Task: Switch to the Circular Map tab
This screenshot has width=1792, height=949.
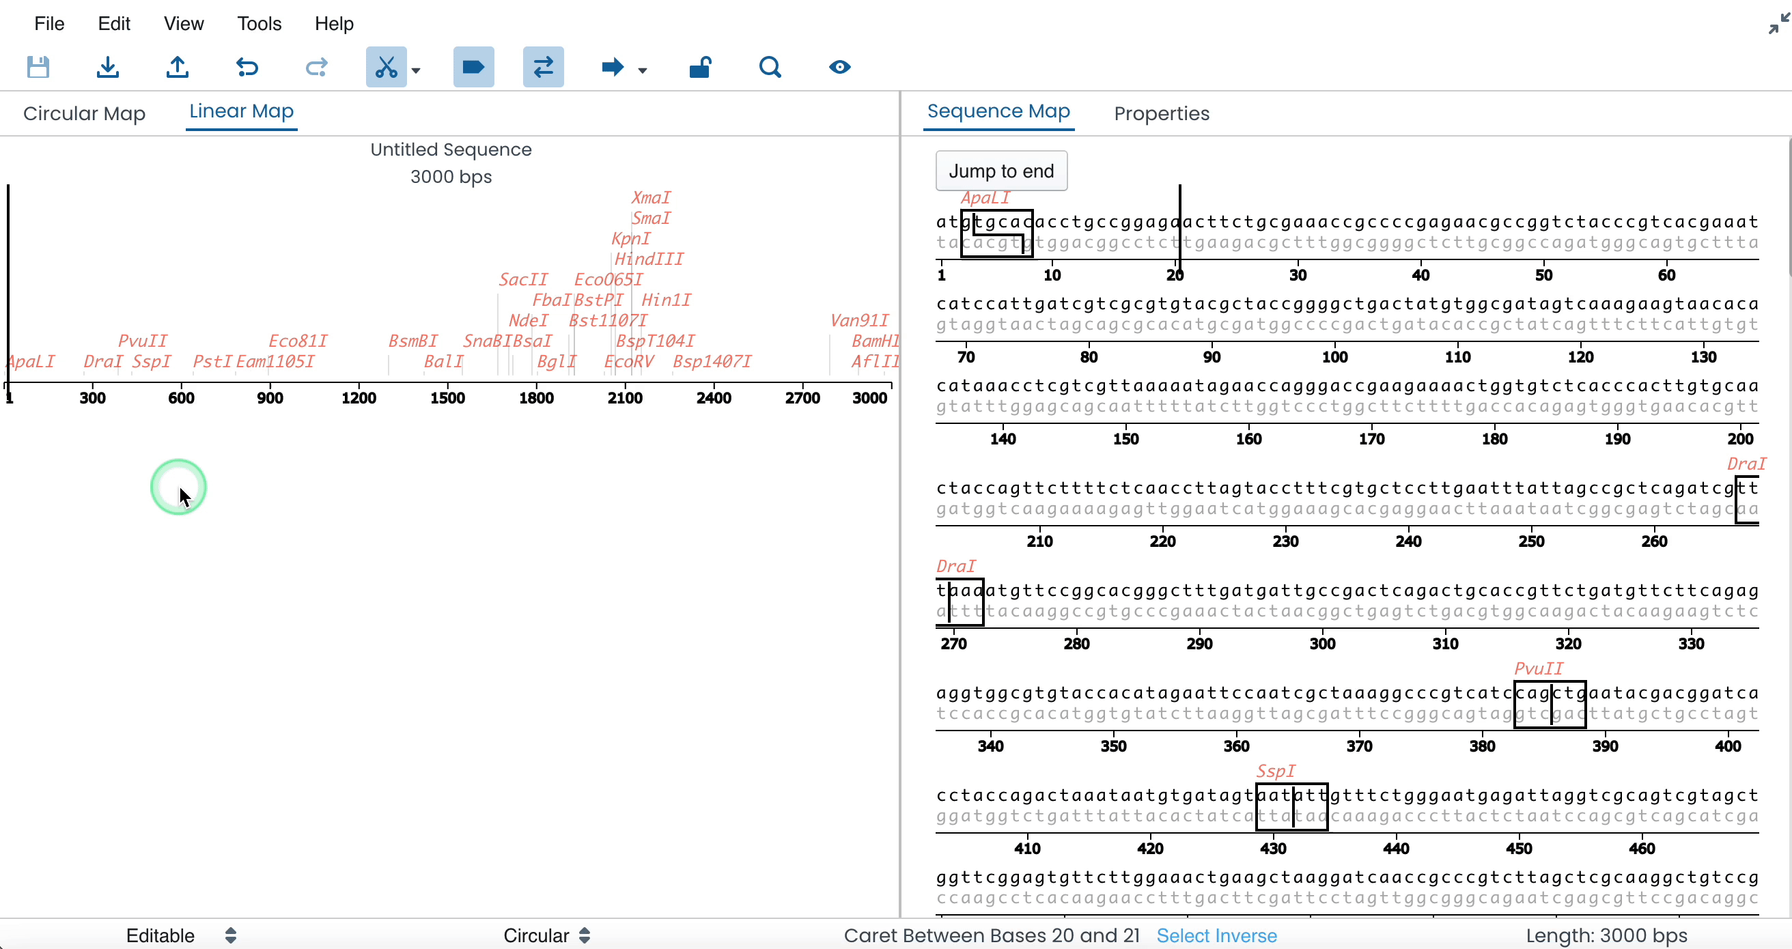Action: (x=85, y=113)
